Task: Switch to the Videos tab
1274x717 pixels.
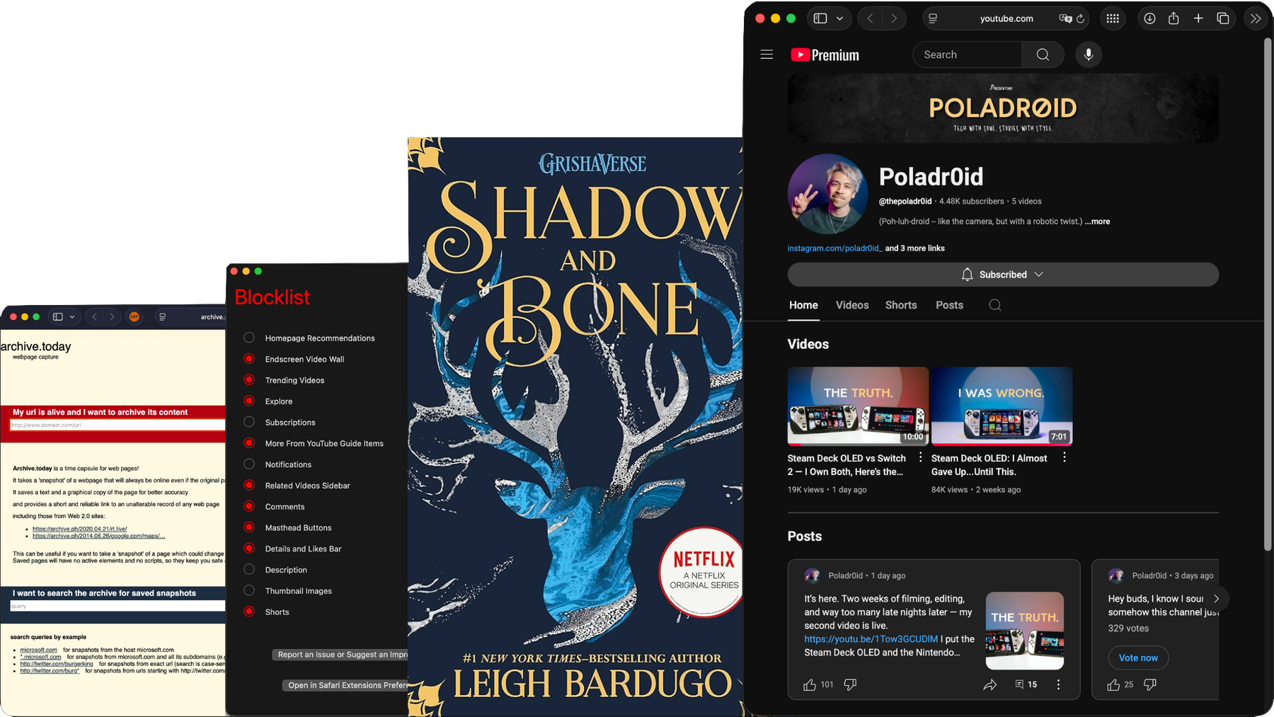Action: pos(851,305)
